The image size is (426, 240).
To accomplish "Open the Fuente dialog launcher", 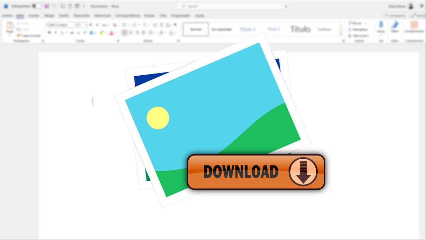I will click(x=118, y=41).
